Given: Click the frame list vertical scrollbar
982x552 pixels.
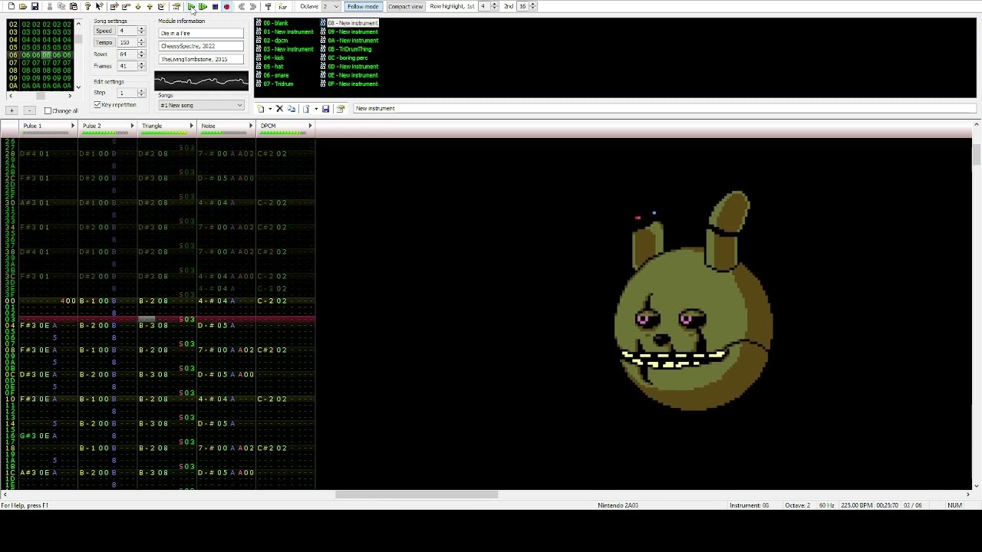Looking at the screenshot, I should pyautogui.click(x=78, y=38).
